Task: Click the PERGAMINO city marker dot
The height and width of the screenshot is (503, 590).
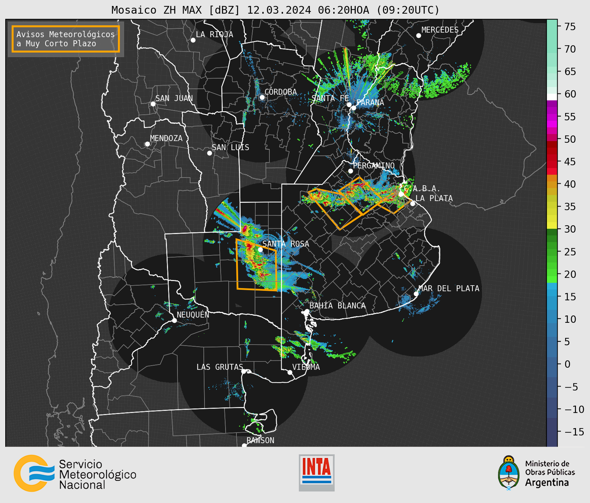Action: [x=350, y=171]
